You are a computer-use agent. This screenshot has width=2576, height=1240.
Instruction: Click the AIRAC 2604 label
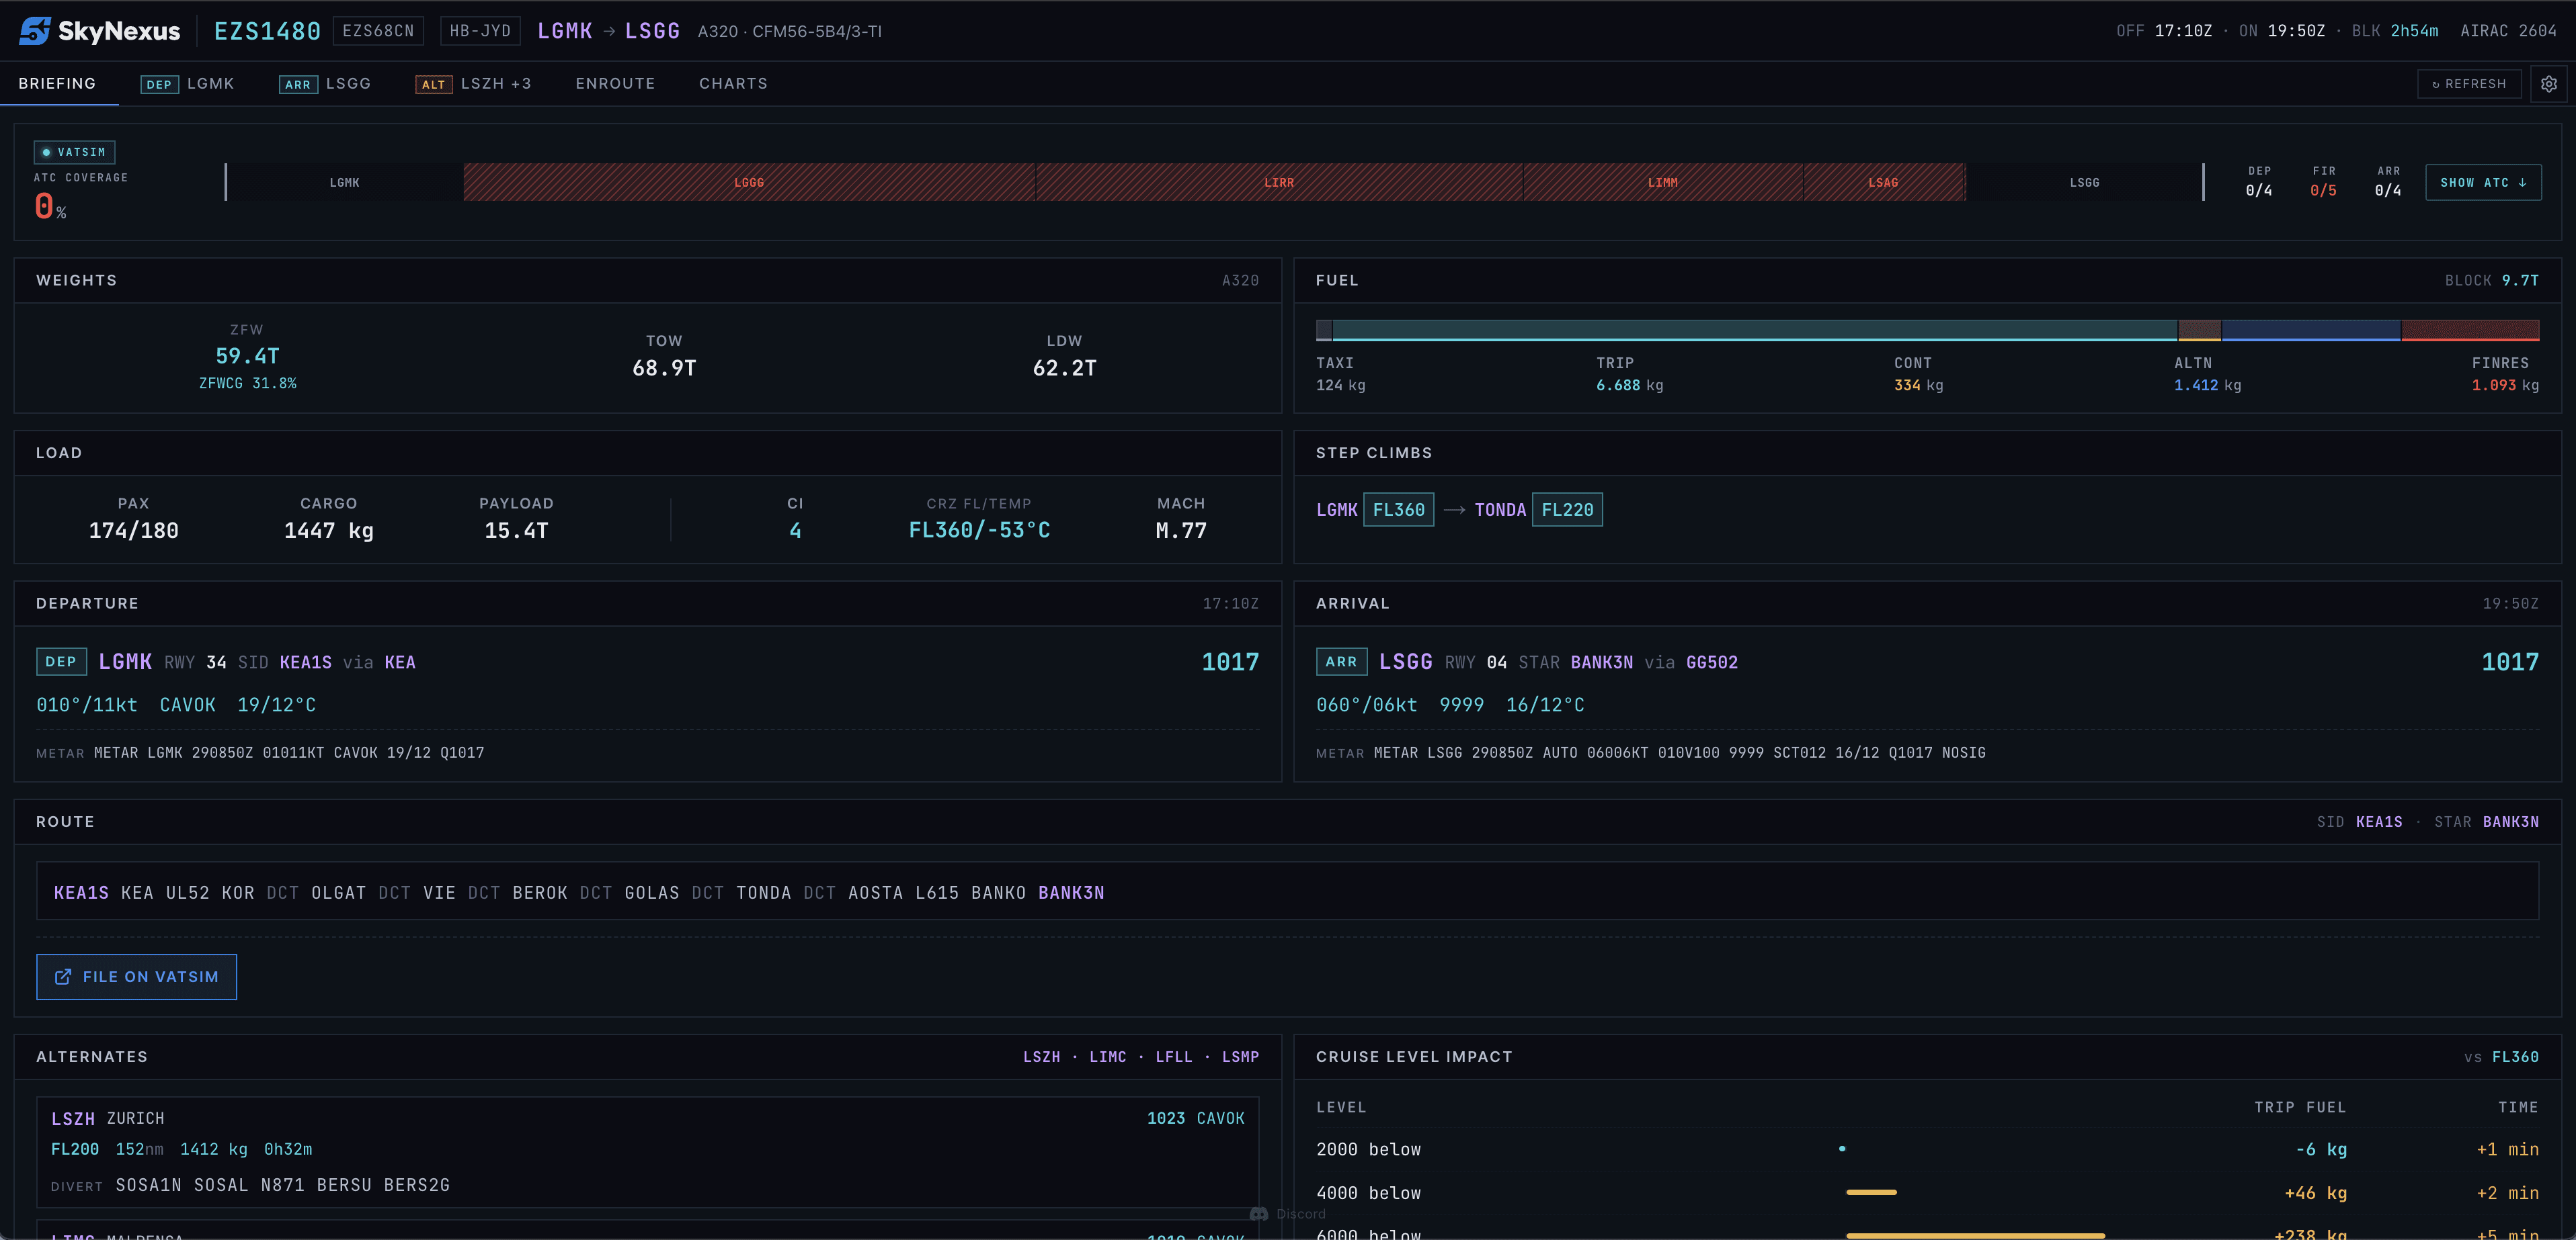(x=2508, y=31)
